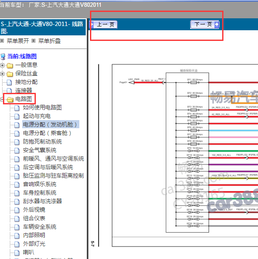The height and width of the screenshot is (259, 258).
Task: Click page icon beside 电源分配（乘客舱）
Action: pyautogui.click(x=17, y=133)
